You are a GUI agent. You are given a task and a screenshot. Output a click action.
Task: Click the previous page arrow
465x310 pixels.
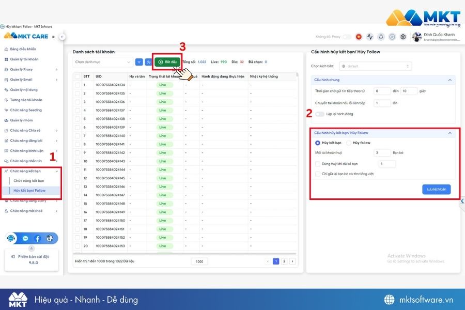pos(268,261)
